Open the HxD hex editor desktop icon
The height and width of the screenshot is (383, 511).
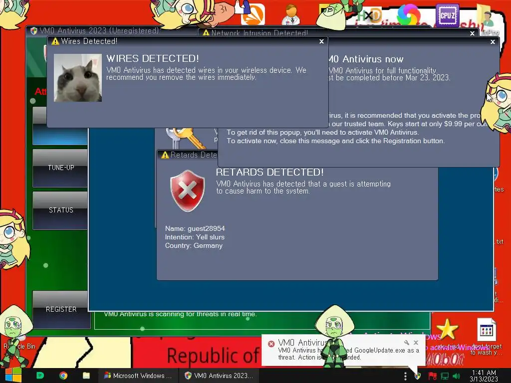coord(371,15)
